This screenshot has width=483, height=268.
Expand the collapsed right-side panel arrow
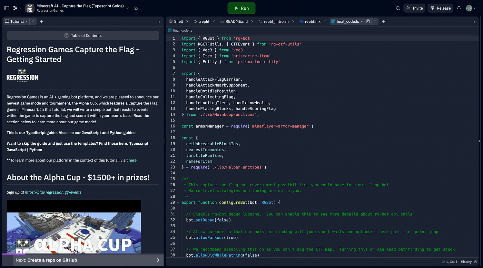tap(480, 141)
